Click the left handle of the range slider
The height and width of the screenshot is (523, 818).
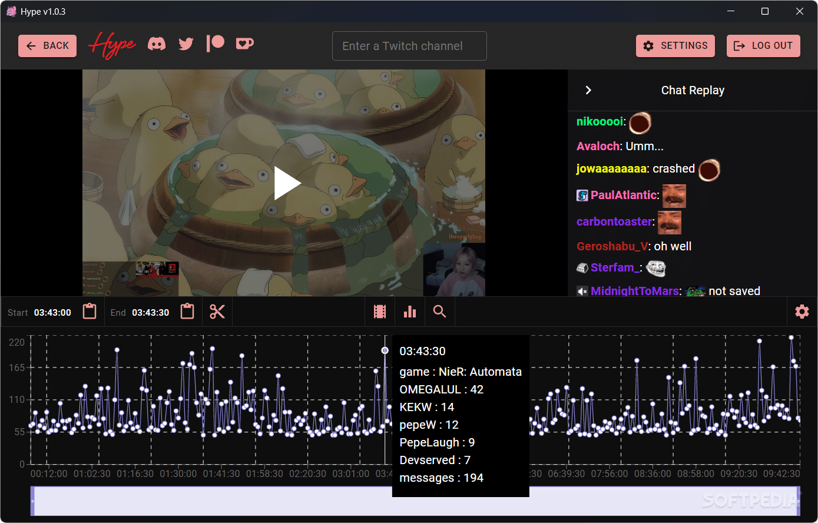(33, 501)
